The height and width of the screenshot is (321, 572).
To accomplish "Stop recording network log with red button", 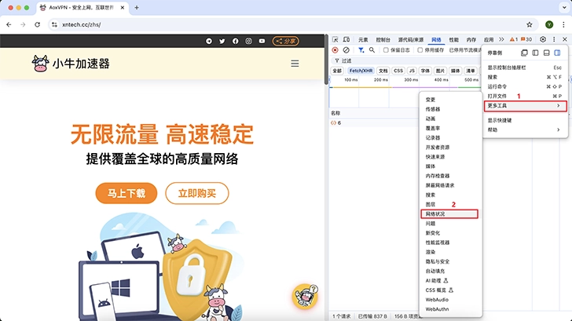I will point(335,50).
